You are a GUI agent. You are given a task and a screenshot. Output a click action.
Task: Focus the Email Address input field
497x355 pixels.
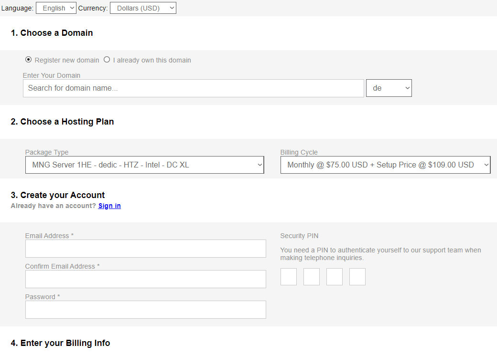click(x=145, y=249)
